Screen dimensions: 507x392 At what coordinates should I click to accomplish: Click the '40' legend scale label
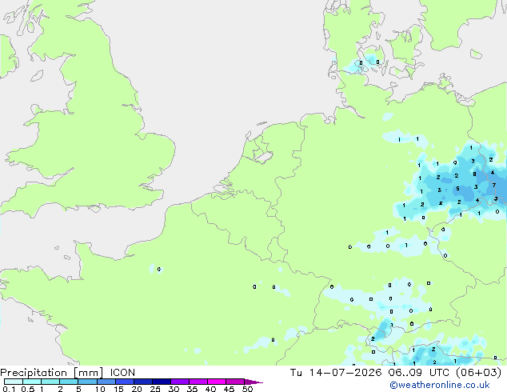210,389
